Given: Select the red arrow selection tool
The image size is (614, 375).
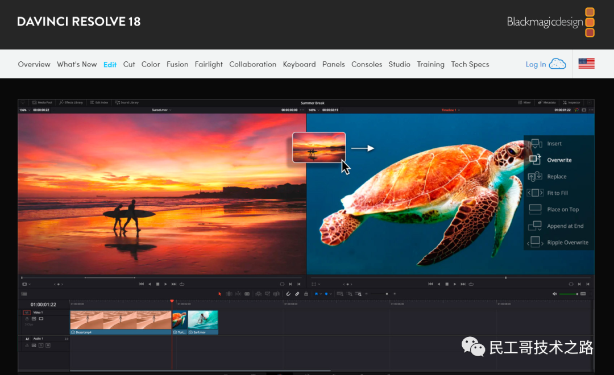Looking at the screenshot, I should tap(219, 294).
